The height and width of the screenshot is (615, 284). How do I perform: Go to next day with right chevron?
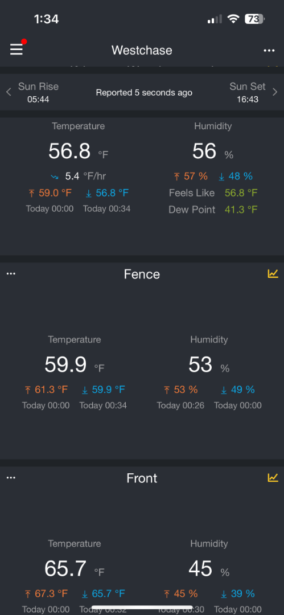click(x=275, y=92)
